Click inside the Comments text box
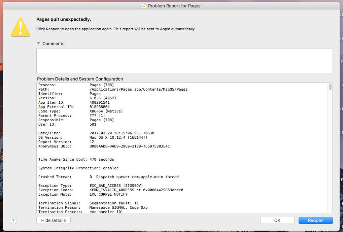The width and height of the screenshot is (343, 232). [x=184, y=61]
